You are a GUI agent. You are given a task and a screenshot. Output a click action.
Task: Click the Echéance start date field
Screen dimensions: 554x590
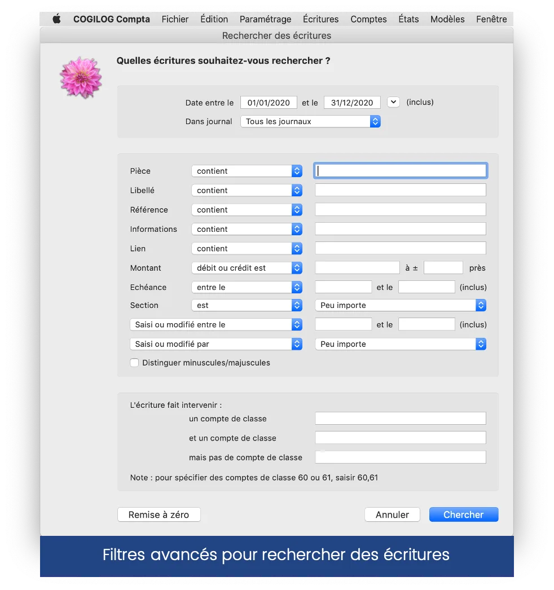point(343,287)
